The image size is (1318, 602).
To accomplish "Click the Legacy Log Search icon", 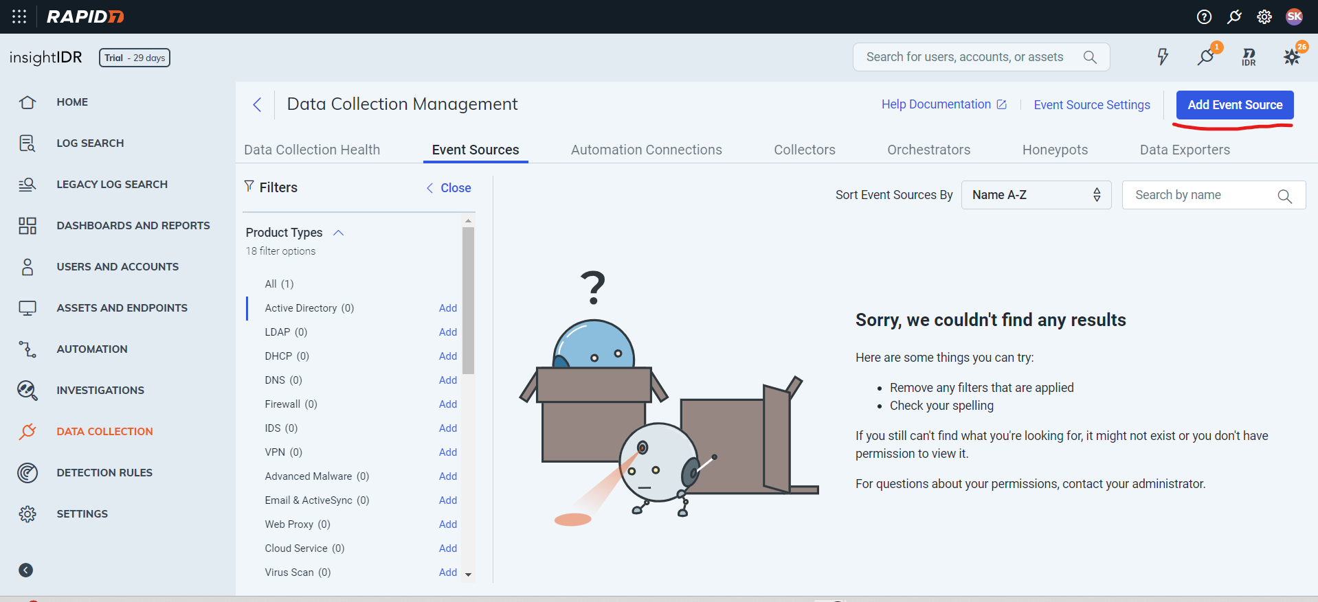I will click(27, 185).
